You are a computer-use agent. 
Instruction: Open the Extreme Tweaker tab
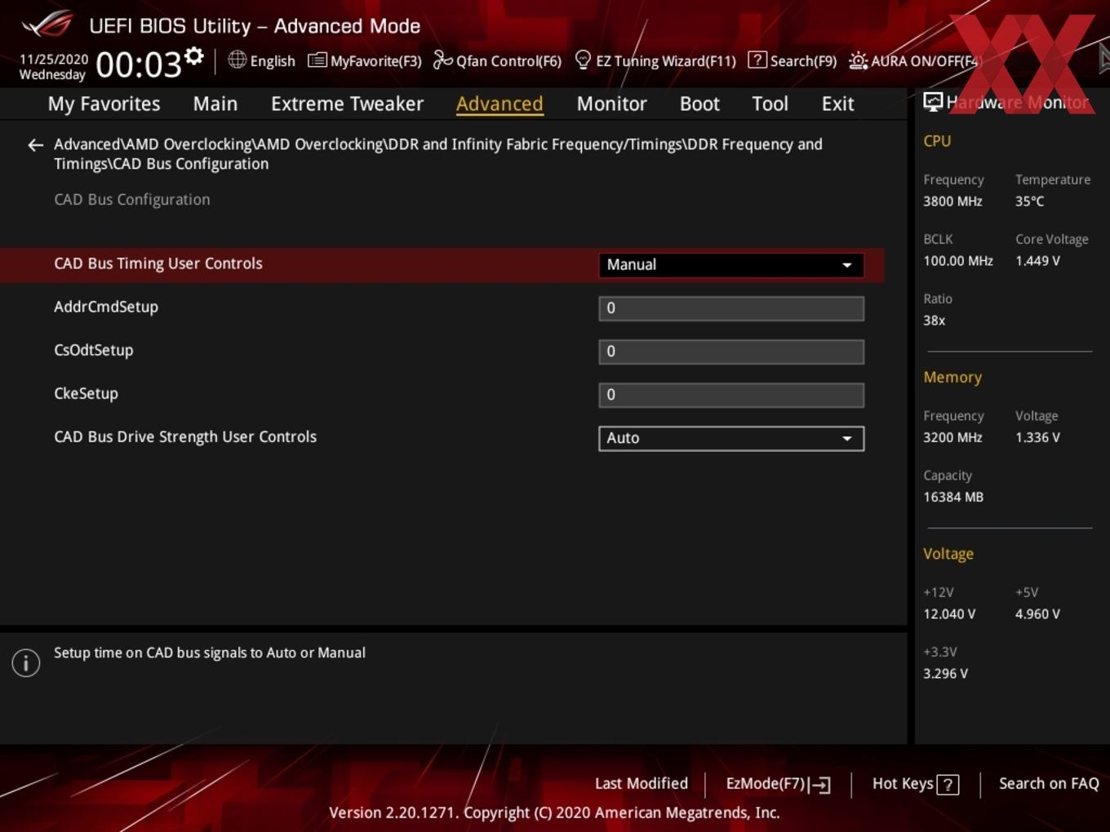347,104
